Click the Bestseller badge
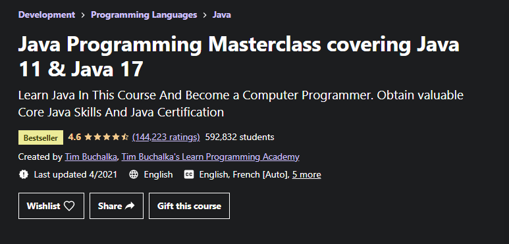Viewport: 509px width, 244px height. click(x=41, y=137)
